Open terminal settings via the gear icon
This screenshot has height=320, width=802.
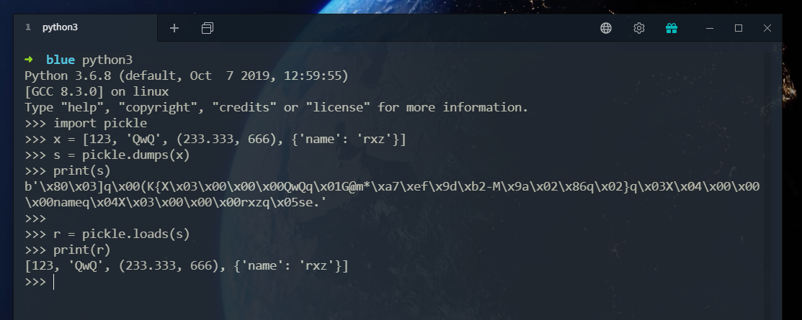click(x=638, y=28)
